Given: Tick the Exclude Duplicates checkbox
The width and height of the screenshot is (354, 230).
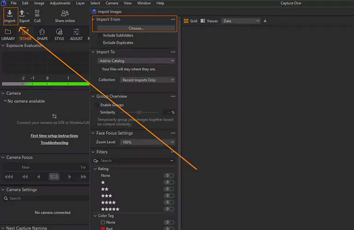Looking at the screenshot, I should pyautogui.click(x=99, y=43).
